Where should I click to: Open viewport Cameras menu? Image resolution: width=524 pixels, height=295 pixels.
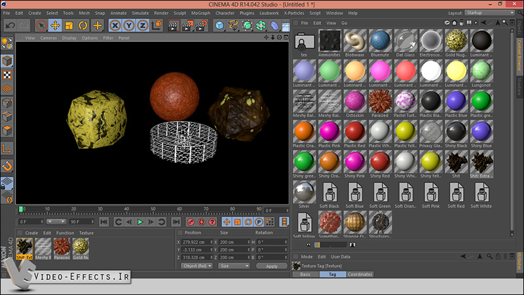[48, 38]
